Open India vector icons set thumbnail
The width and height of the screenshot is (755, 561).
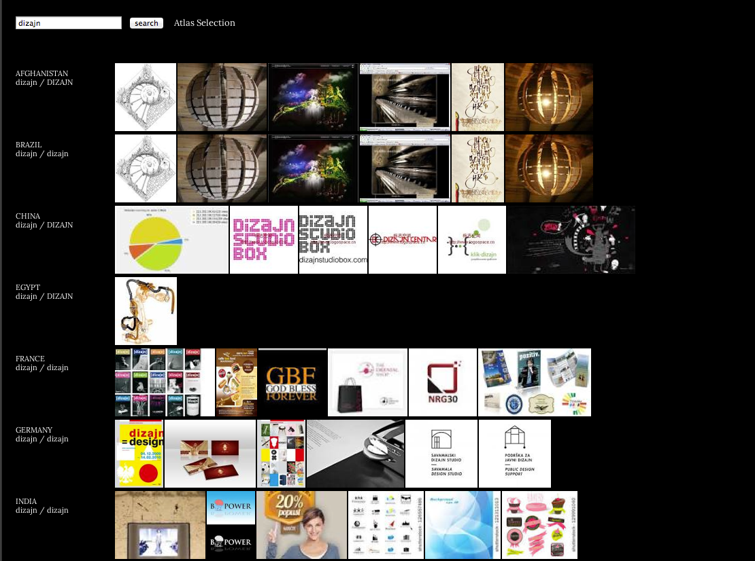click(x=386, y=525)
